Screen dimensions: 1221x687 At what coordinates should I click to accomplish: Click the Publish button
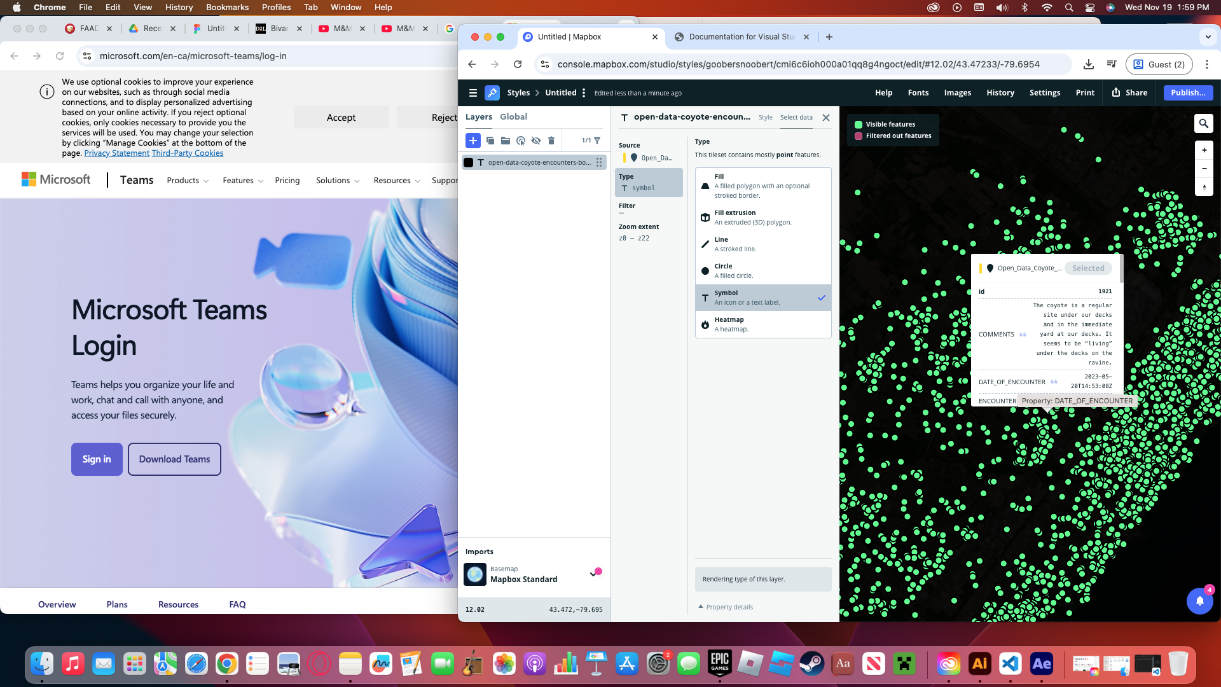[x=1187, y=93]
